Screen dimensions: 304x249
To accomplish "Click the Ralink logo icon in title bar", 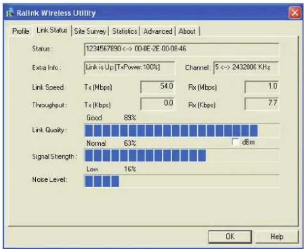I will 10,12.
